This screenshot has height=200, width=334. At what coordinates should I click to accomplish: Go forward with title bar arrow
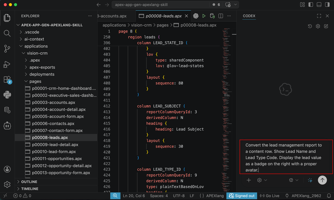click(x=107, y=5)
